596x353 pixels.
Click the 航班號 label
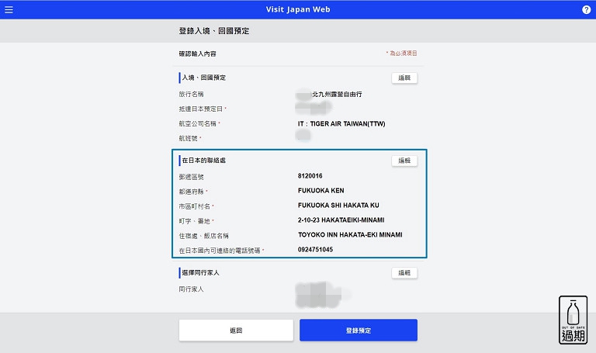click(188, 139)
